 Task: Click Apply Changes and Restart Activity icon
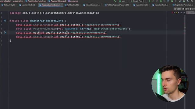coord(153,1)
